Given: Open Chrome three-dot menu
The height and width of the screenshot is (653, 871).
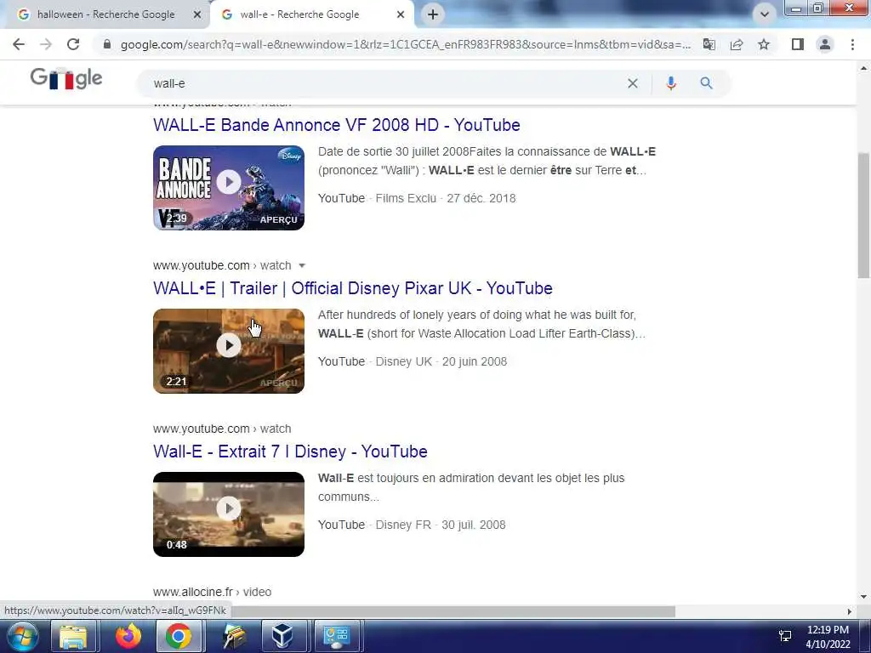Looking at the screenshot, I should point(852,44).
